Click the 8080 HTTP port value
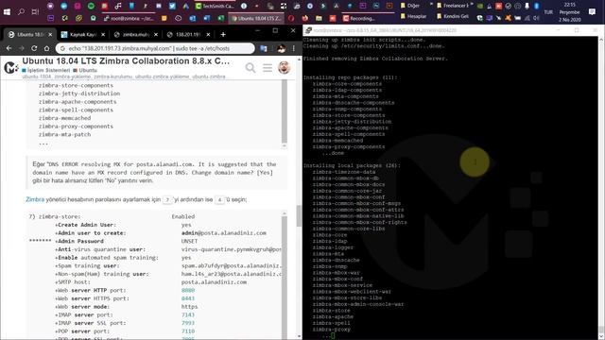Screen dimensions: 605x340 pyautogui.click(x=188, y=290)
